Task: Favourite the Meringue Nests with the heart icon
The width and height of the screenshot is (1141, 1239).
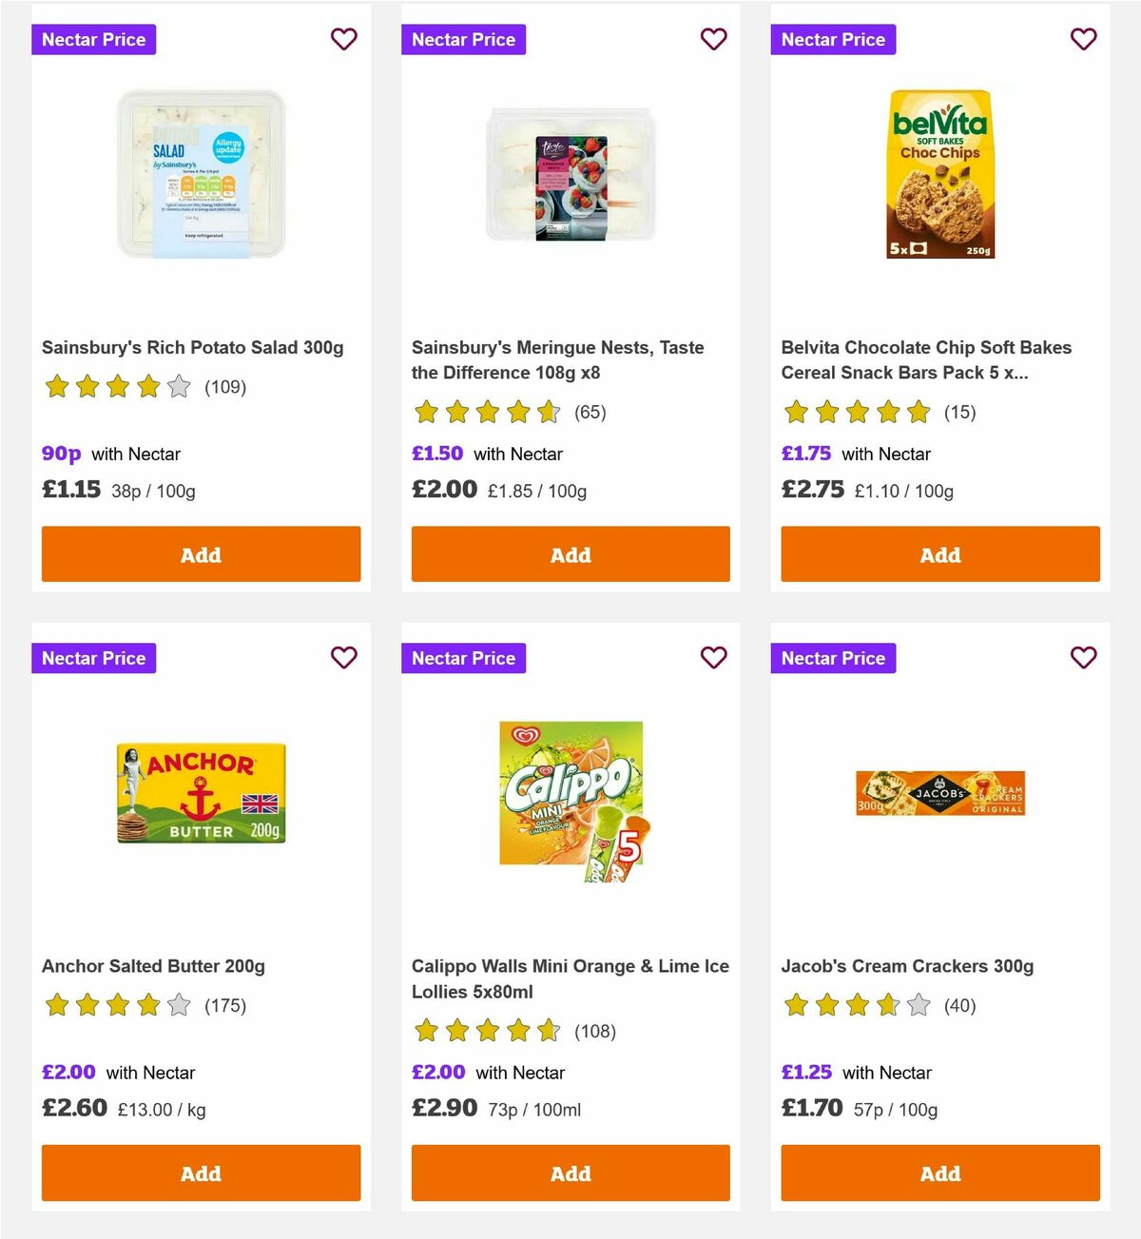Action: click(714, 39)
